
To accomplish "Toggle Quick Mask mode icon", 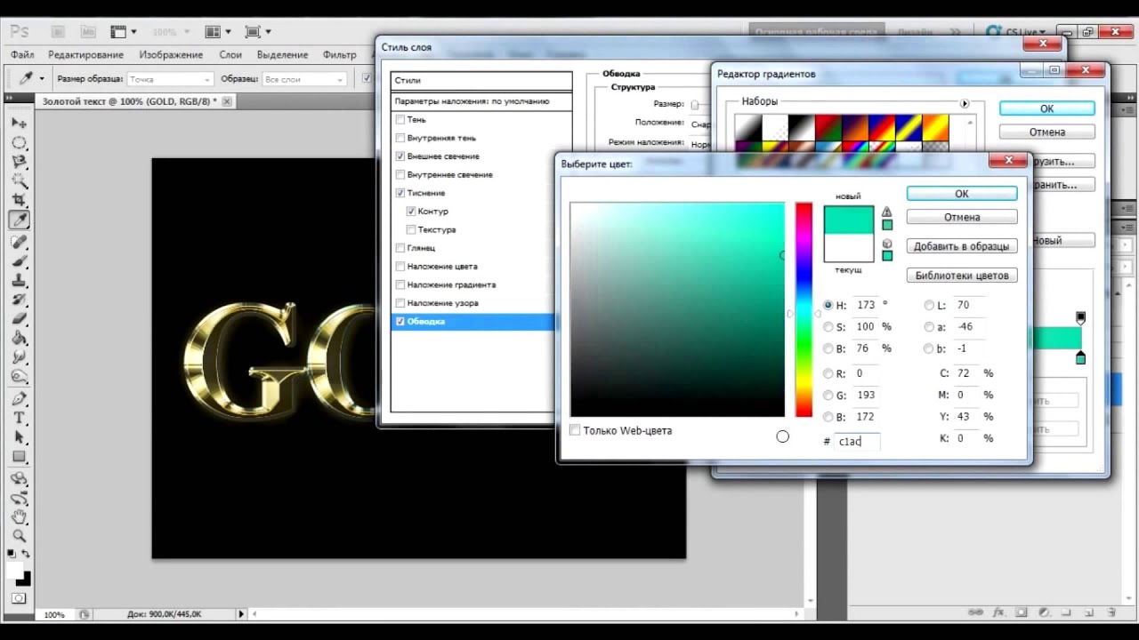I will coord(19,599).
